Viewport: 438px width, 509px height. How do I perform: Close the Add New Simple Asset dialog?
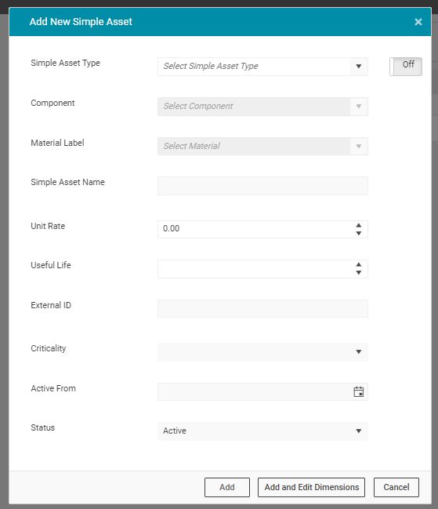point(418,22)
